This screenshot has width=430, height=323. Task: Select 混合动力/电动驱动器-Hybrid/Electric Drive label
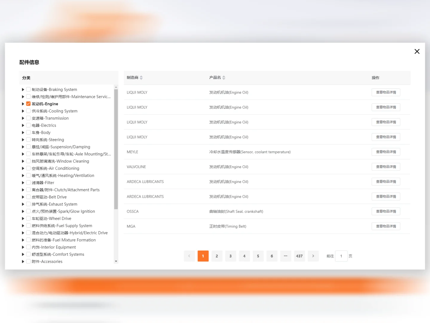(x=70, y=233)
